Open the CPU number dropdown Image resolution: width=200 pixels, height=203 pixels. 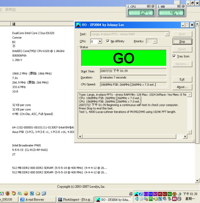click(100, 41)
